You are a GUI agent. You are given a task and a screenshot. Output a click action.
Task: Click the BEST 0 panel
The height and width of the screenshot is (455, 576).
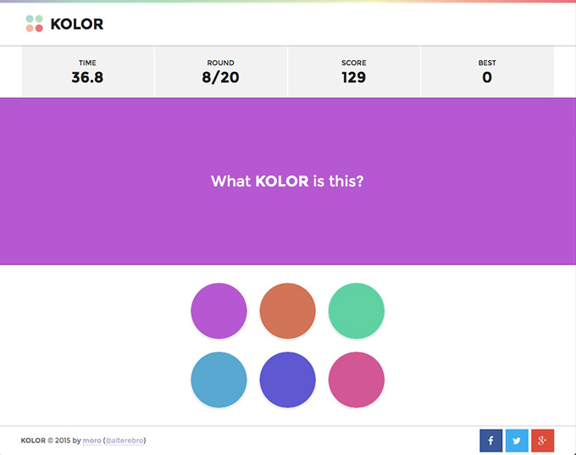[x=487, y=72]
